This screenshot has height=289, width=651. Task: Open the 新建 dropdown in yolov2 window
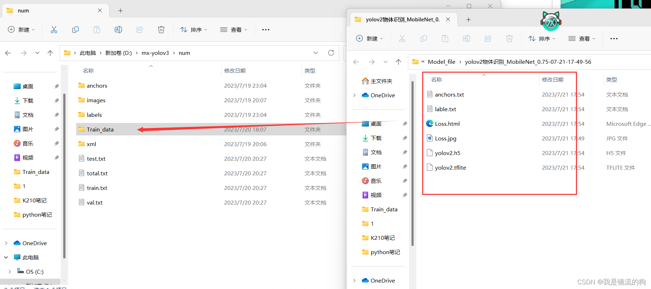[x=370, y=38]
